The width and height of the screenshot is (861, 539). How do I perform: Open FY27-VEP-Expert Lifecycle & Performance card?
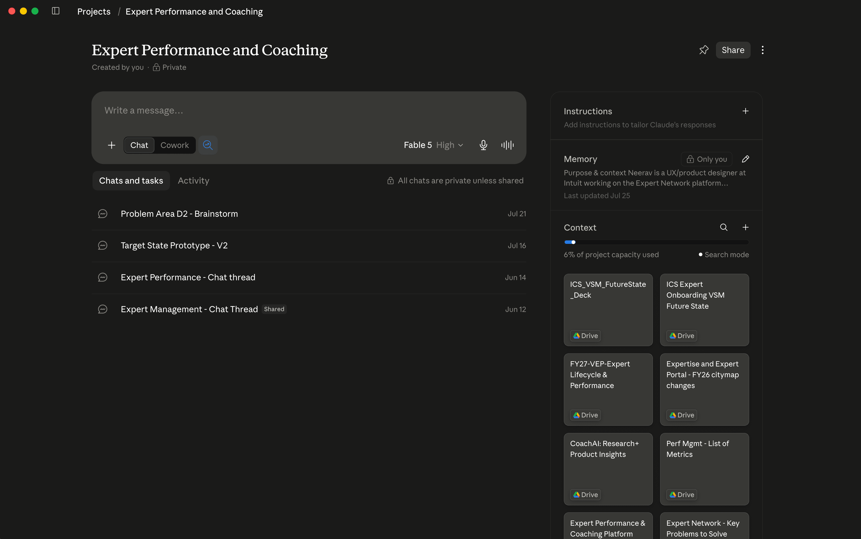click(x=608, y=389)
